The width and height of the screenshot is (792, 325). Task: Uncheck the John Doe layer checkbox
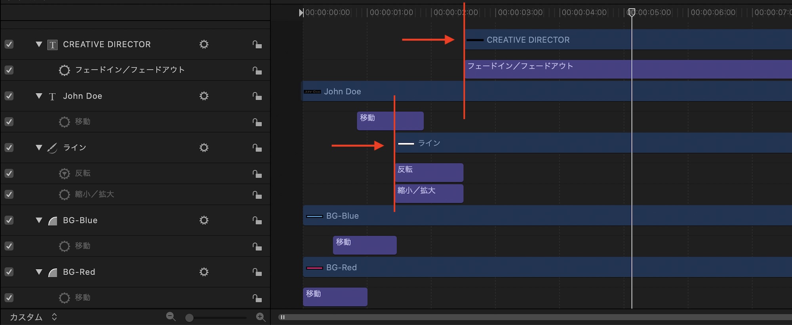[x=9, y=96]
